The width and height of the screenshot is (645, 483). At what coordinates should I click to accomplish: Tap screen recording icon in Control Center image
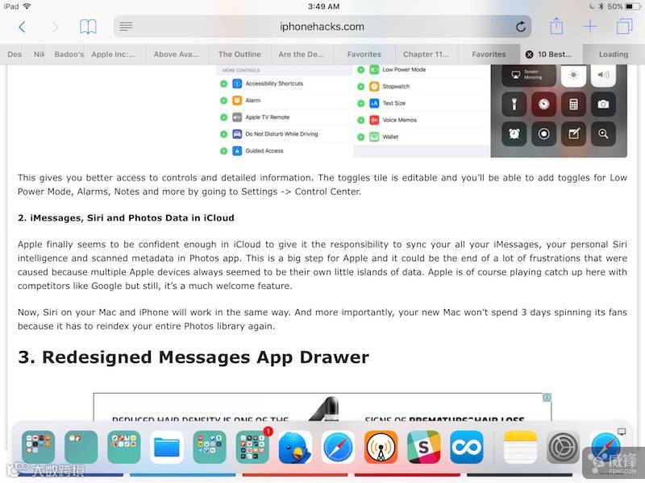[x=543, y=134]
